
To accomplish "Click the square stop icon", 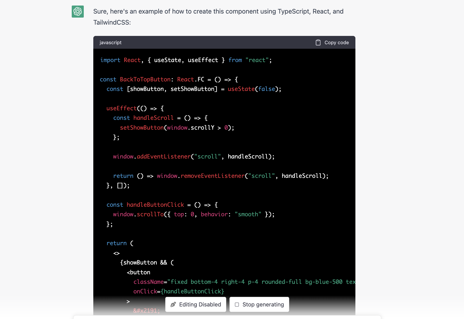I will point(237,304).
